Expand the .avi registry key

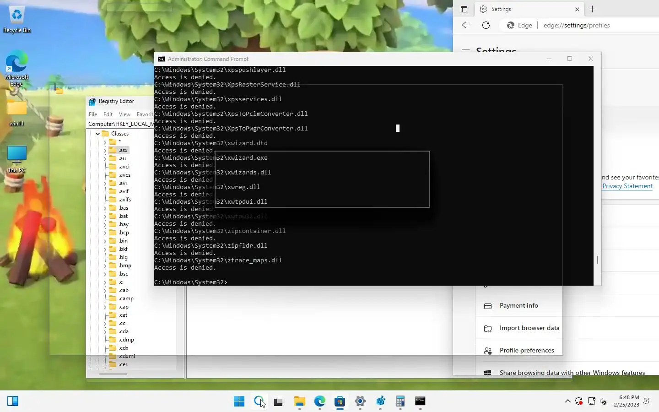[105, 183]
